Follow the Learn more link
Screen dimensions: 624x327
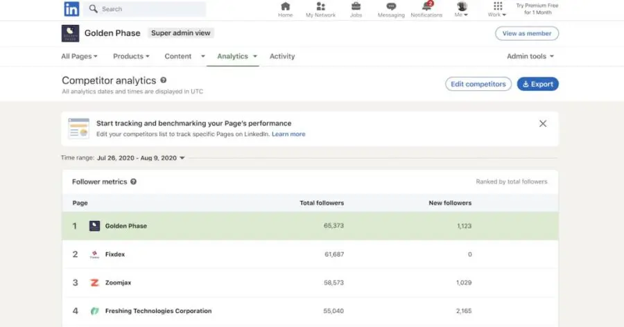(x=288, y=134)
